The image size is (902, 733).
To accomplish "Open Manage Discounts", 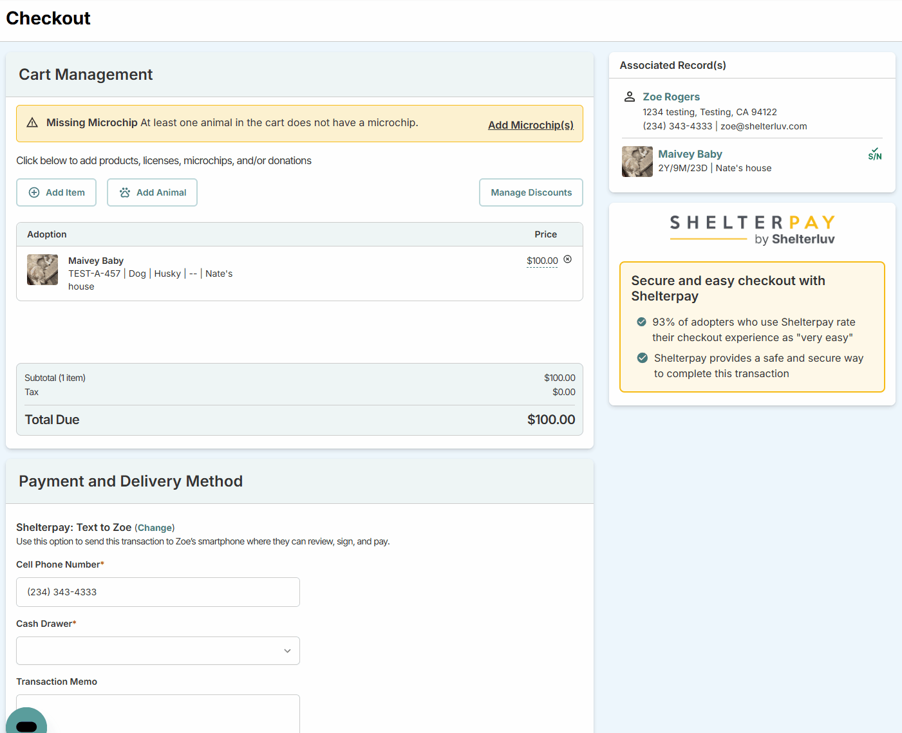I will [531, 192].
